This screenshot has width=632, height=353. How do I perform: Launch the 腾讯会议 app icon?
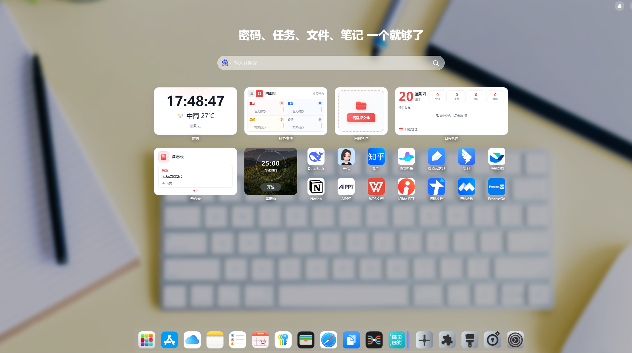(x=466, y=187)
